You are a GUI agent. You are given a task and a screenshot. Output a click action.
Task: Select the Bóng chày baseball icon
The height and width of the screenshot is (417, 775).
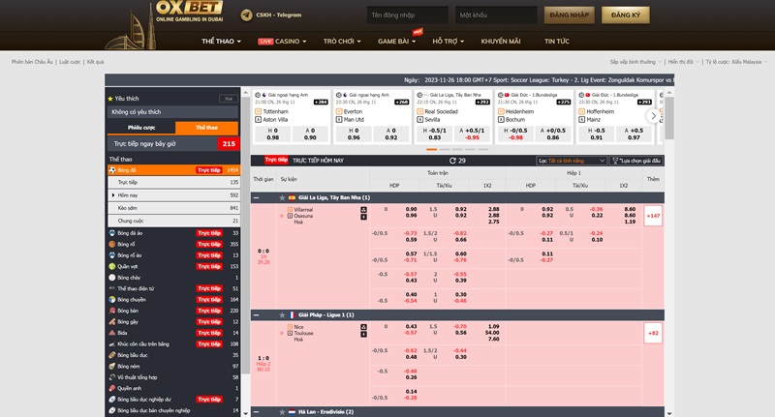(x=112, y=278)
